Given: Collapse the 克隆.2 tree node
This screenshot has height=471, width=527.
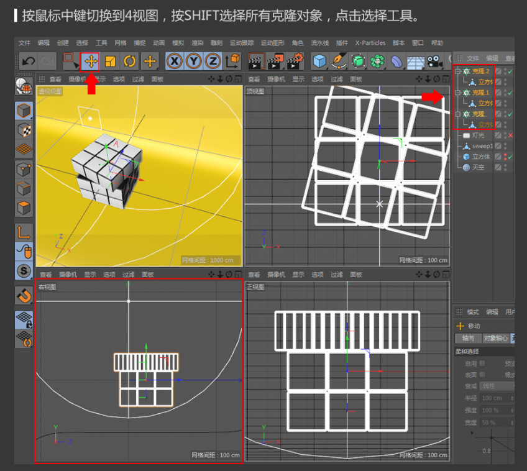Looking at the screenshot, I should tap(458, 71).
